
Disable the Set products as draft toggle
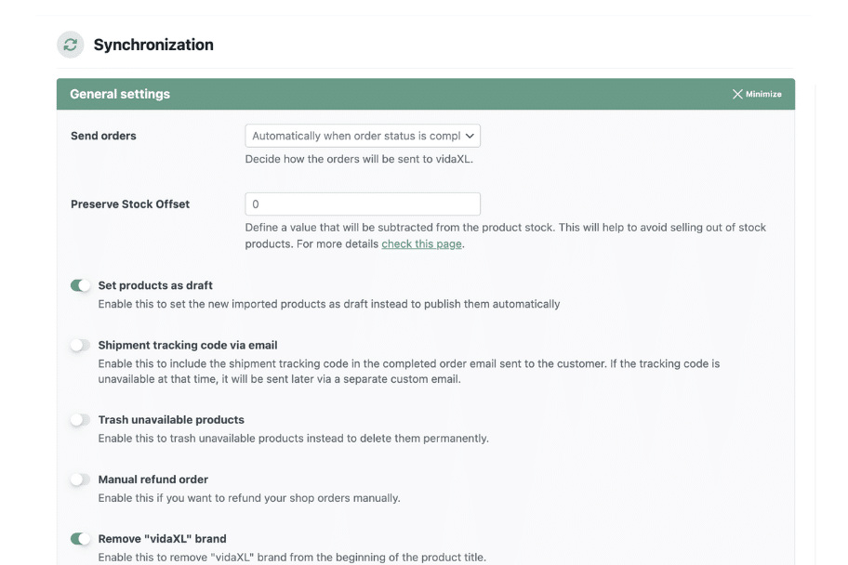coord(81,285)
